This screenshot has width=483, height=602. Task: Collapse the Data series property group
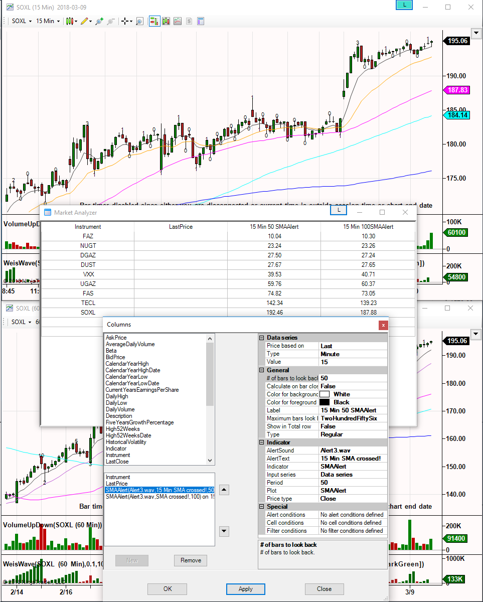click(261, 338)
